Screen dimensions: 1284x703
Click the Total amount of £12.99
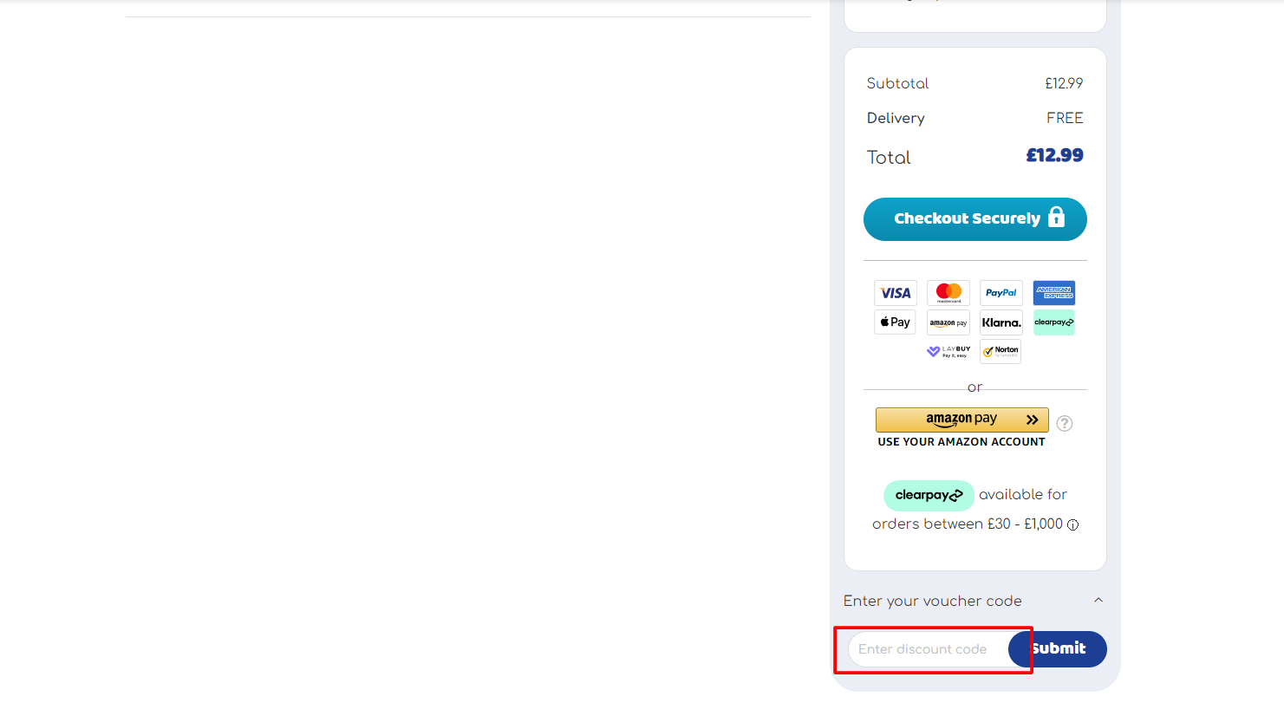point(1054,155)
